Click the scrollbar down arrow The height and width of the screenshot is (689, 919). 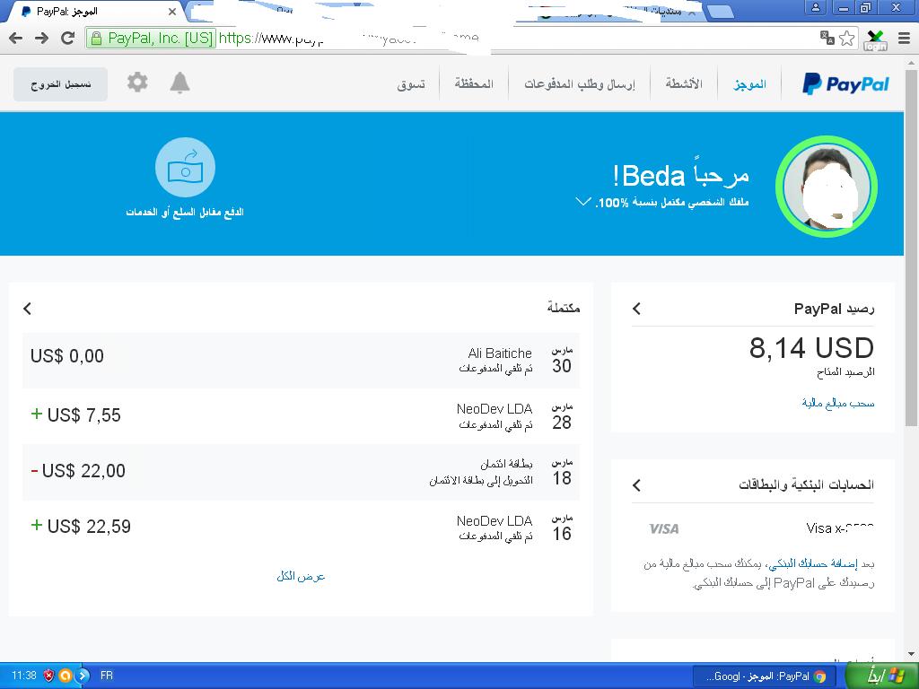pyautogui.click(x=912, y=654)
